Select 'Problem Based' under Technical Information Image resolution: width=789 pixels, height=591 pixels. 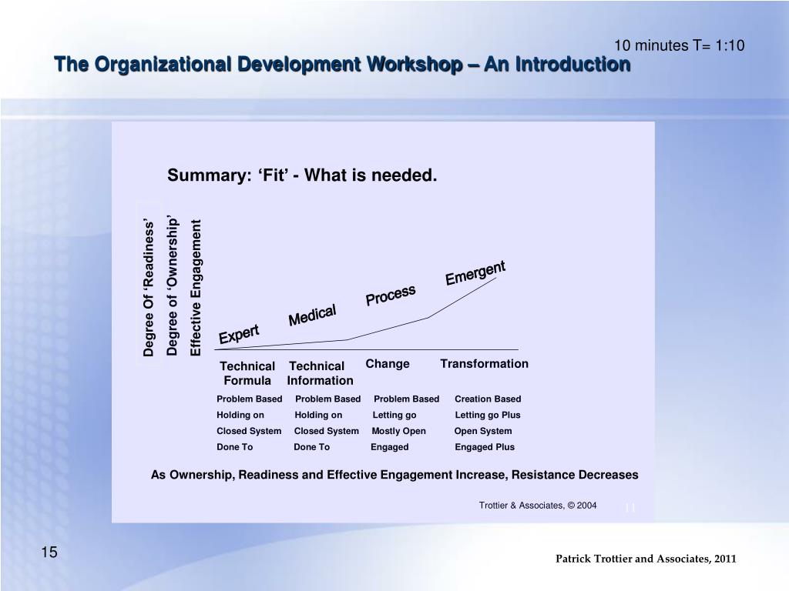tap(327, 399)
